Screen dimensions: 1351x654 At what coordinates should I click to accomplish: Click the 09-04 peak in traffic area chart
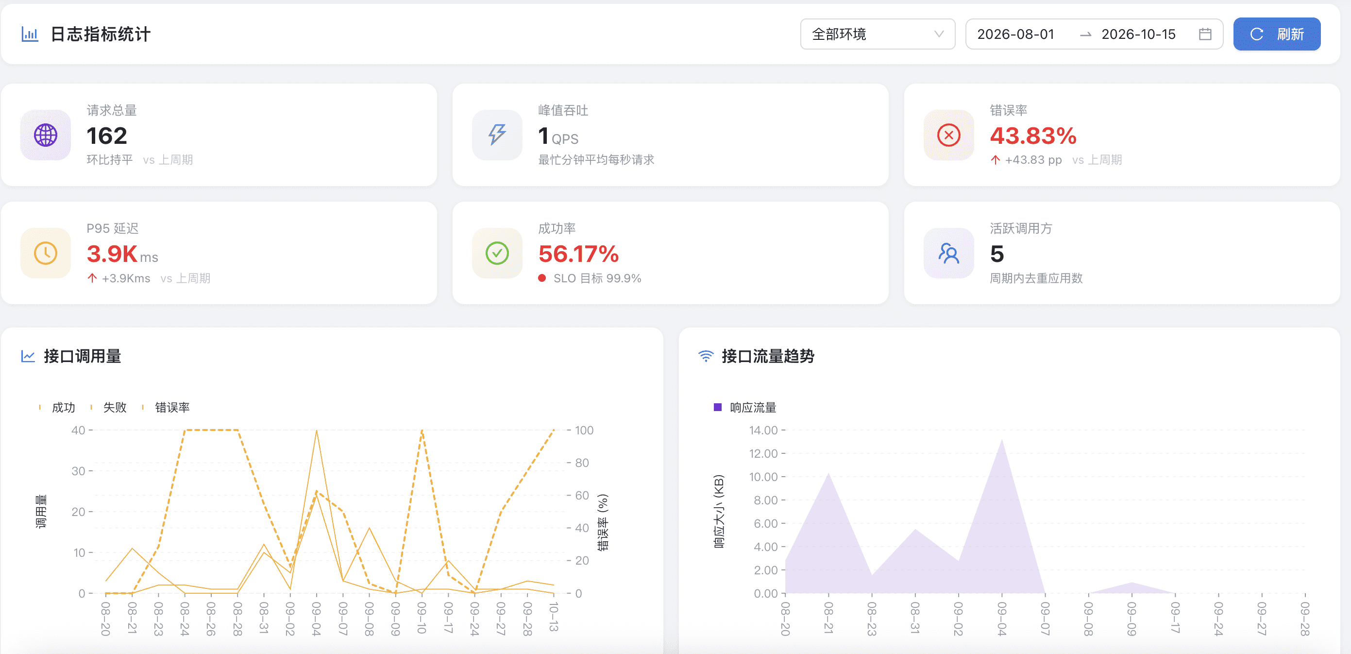tap(1002, 440)
